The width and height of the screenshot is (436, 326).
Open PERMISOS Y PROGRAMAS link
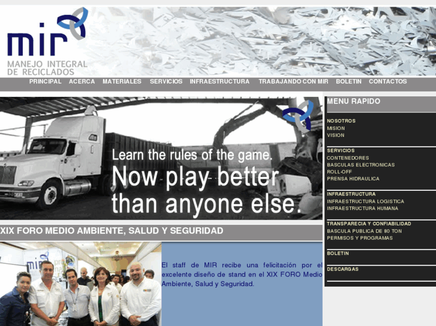(360, 238)
